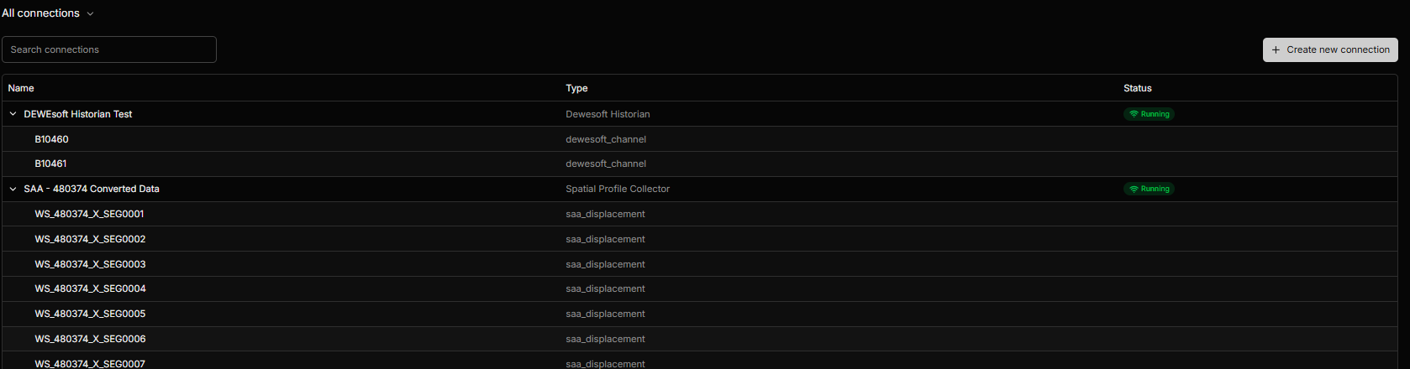Click the plus icon in Create new connection

click(x=1276, y=49)
